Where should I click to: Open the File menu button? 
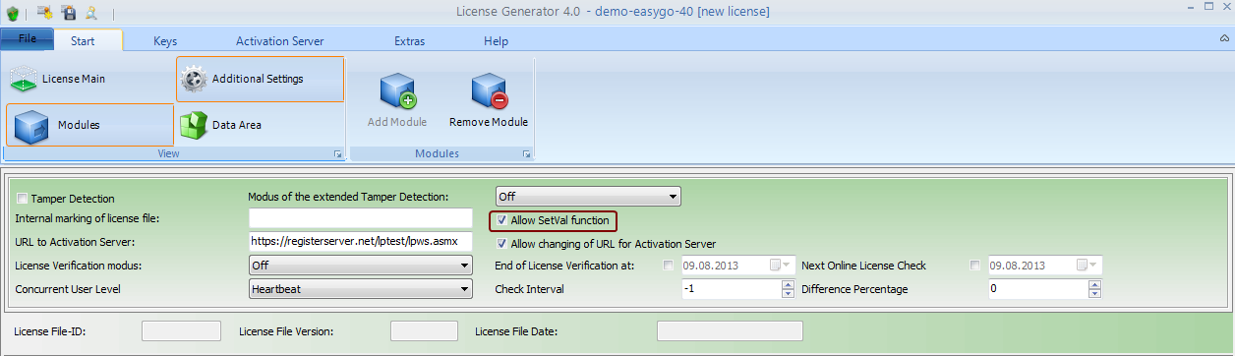click(27, 39)
